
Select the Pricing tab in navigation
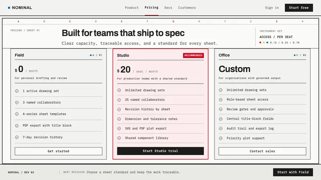tap(152, 8)
